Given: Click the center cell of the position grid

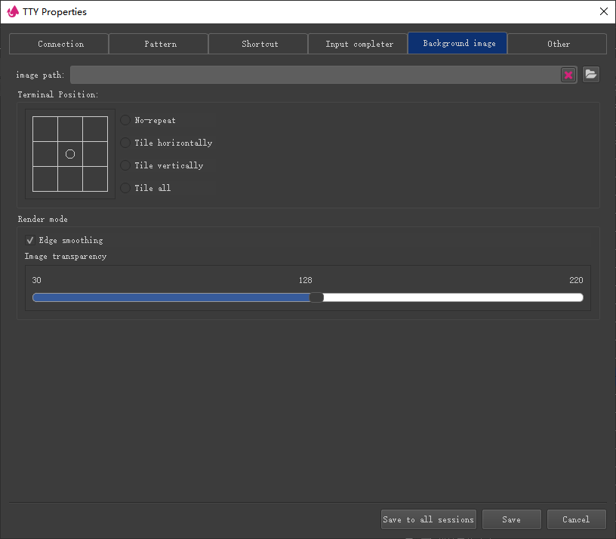Looking at the screenshot, I should pyautogui.click(x=70, y=154).
